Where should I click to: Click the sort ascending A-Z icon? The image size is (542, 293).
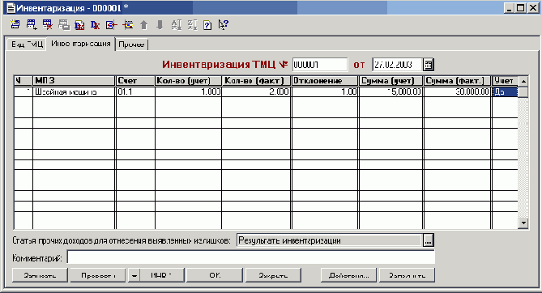[x=177, y=25]
